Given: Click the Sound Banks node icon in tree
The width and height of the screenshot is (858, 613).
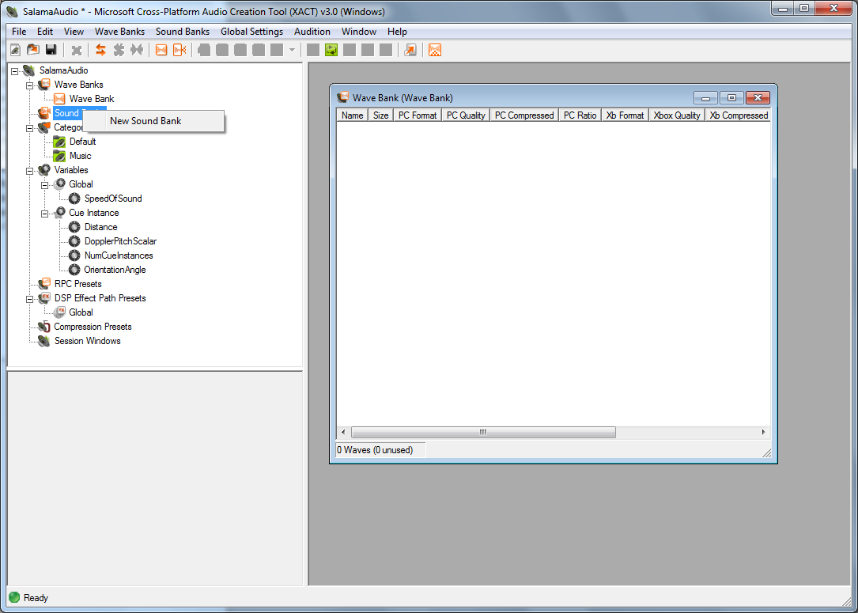Looking at the screenshot, I should click(x=43, y=113).
